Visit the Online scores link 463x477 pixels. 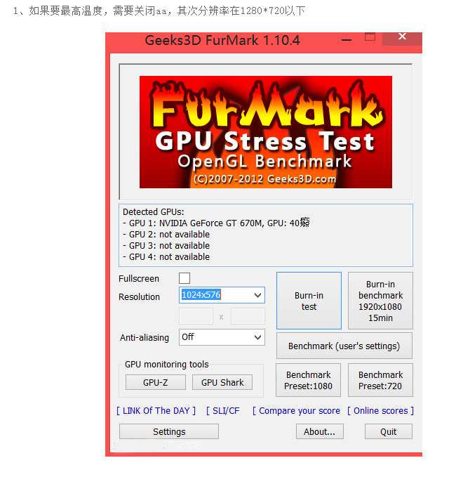pos(380,411)
